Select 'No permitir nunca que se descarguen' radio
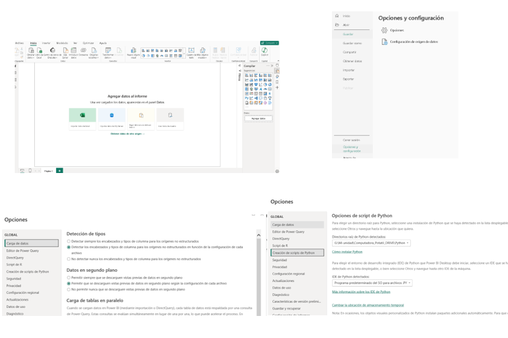This screenshot has width=508, height=338. click(x=69, y=289)
